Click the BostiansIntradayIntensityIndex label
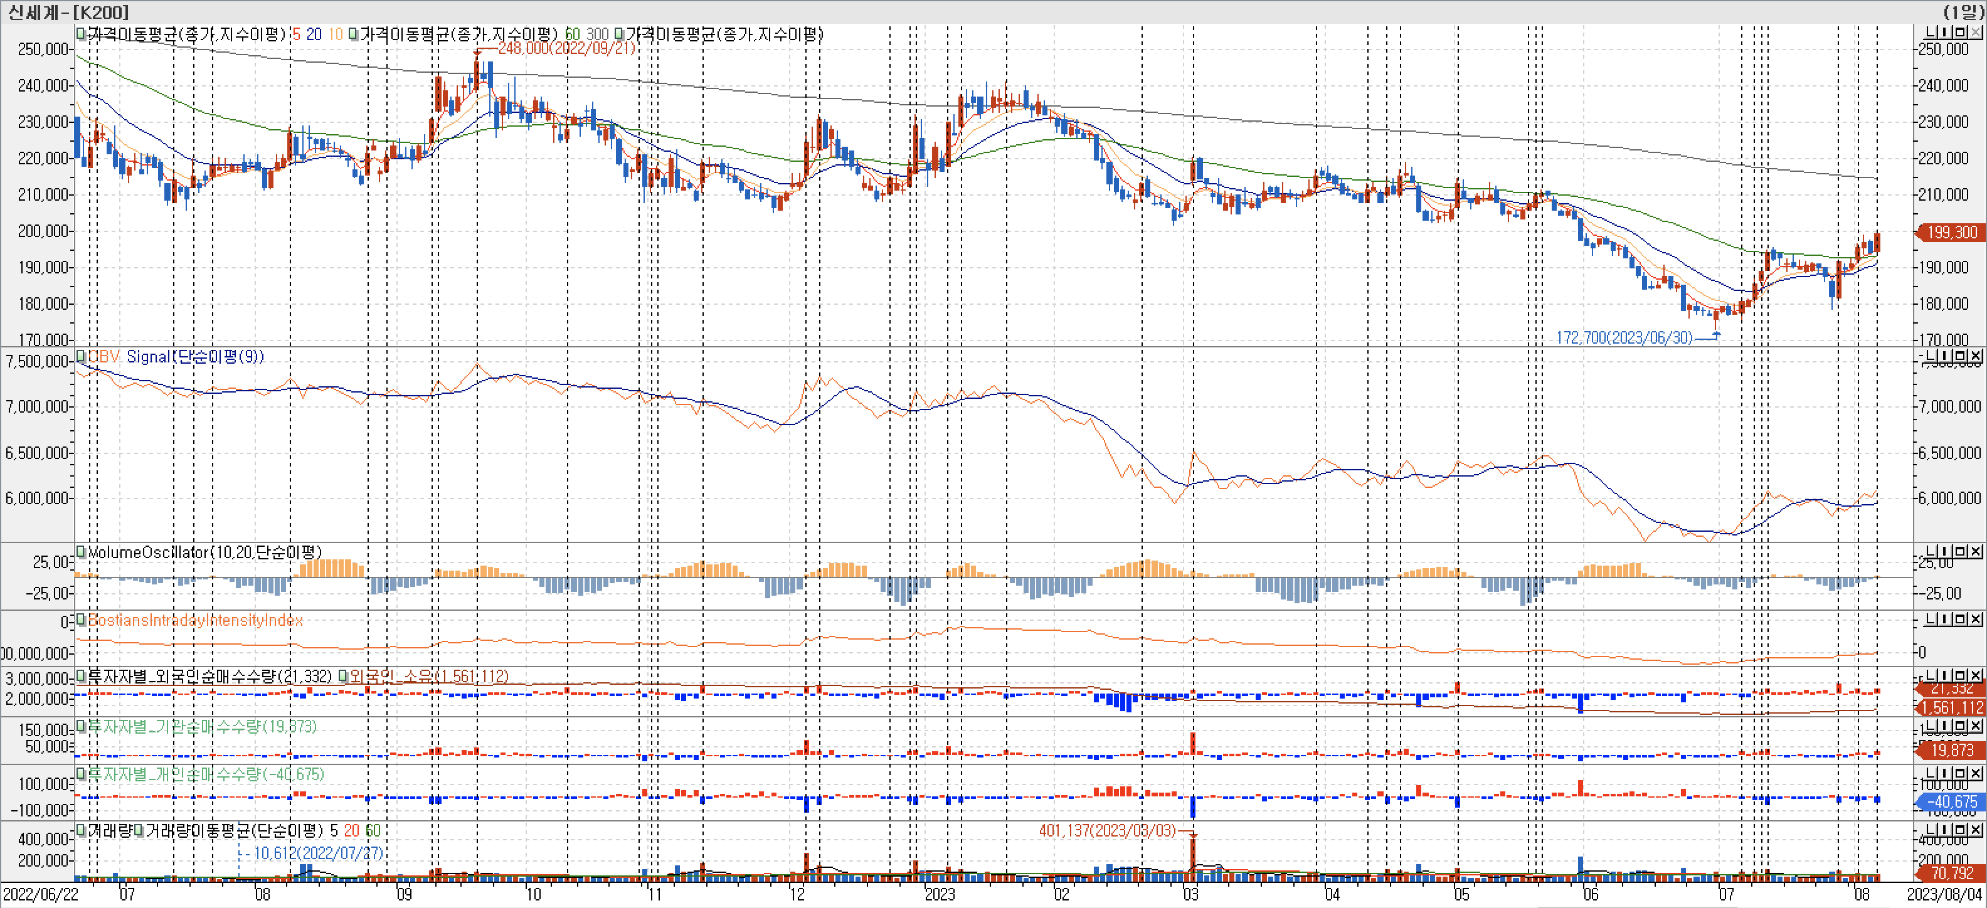Image resolution: width=1987 pixels, height=908 pixels. (195, 620)
